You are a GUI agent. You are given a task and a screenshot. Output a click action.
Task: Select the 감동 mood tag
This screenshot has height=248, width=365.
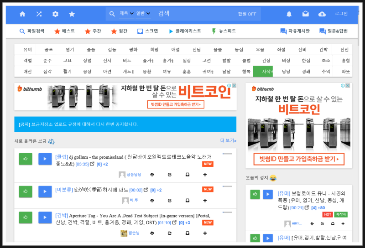tap(112, 50)
